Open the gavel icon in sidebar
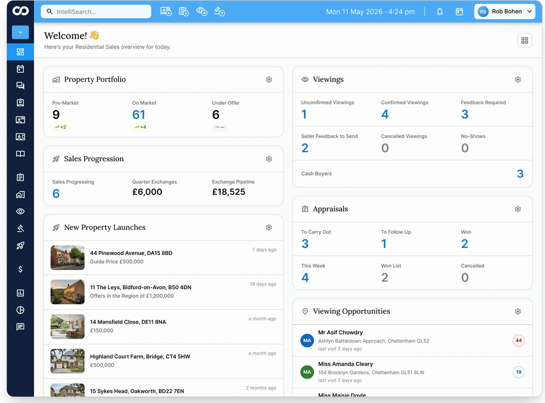545x403 pixels. click(20, 228)
